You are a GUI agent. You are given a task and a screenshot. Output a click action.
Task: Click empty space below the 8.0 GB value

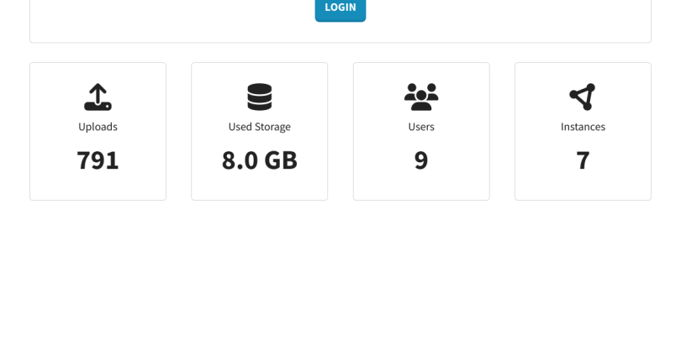tap(259, 188)
